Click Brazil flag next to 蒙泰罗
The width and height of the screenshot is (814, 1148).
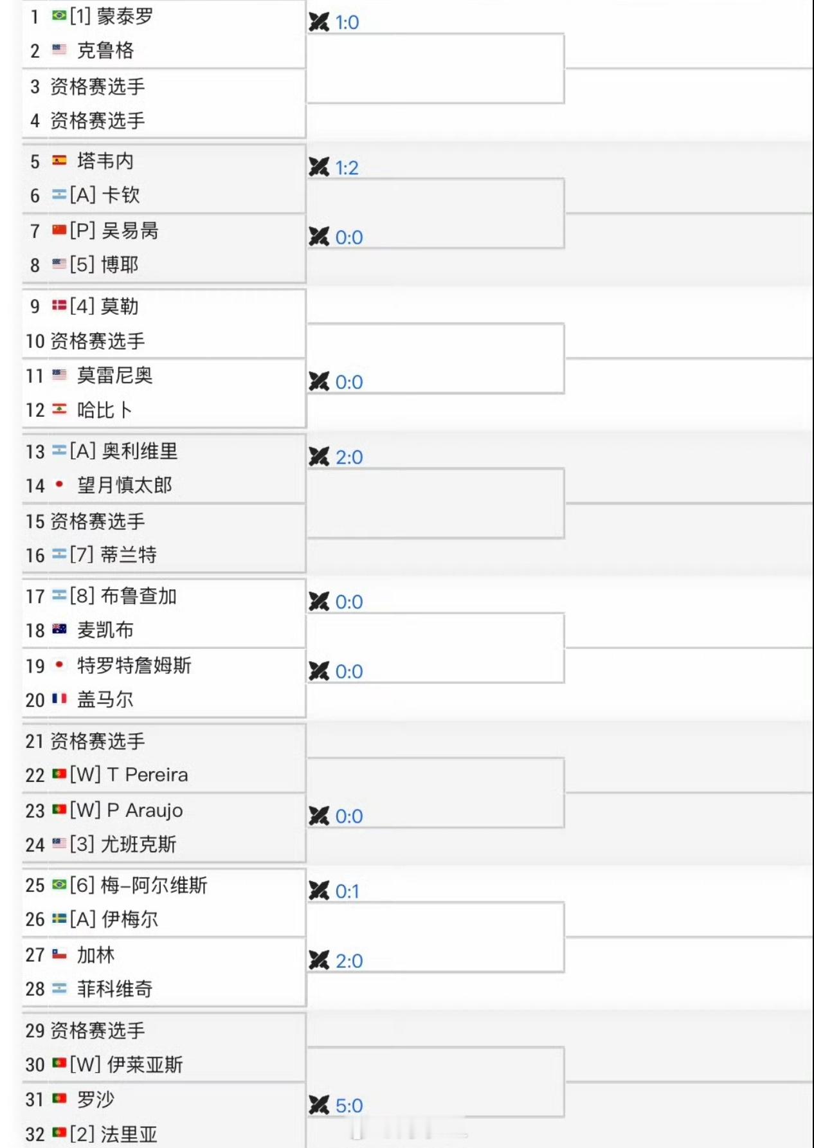59,15
